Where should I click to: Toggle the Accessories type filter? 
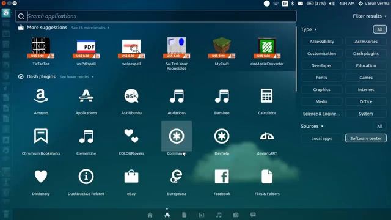coord(366,42)
